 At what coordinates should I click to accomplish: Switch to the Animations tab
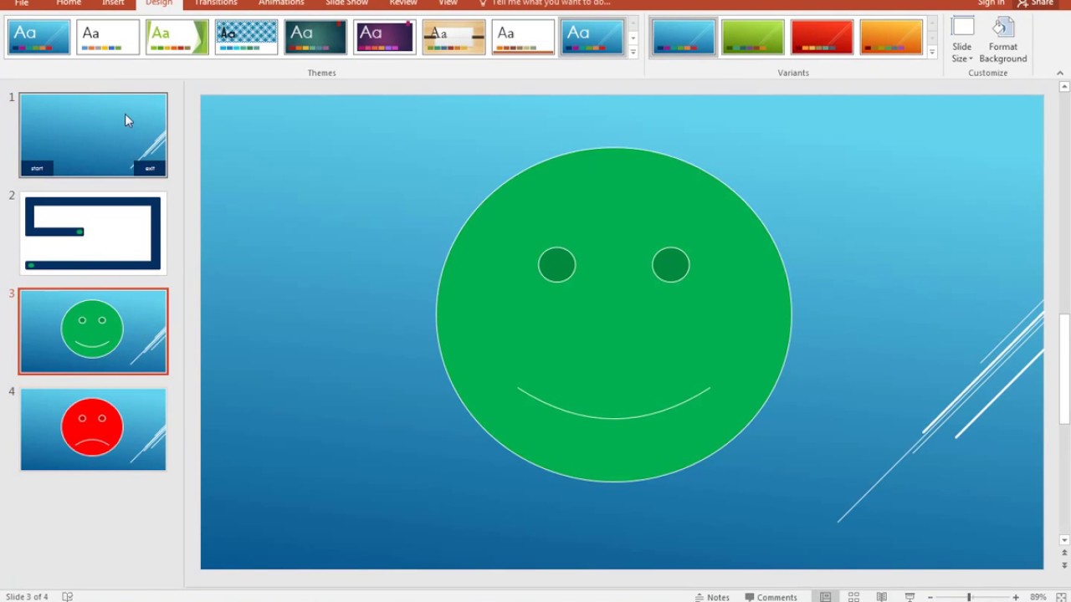[281, 3]
